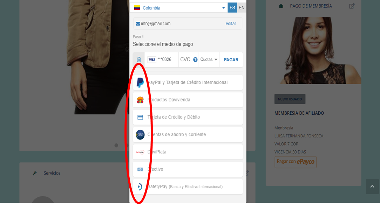The image size is (380, 204).
Task: Click the PAGAR button
Action: click(231, 60)
